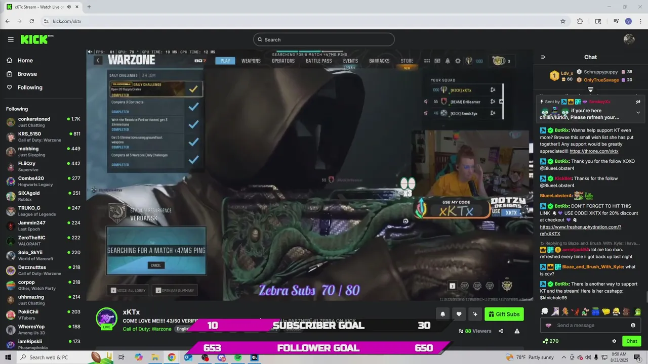
Task: Open the throne.com/xktx chat link
Action: tap(594, 151)
